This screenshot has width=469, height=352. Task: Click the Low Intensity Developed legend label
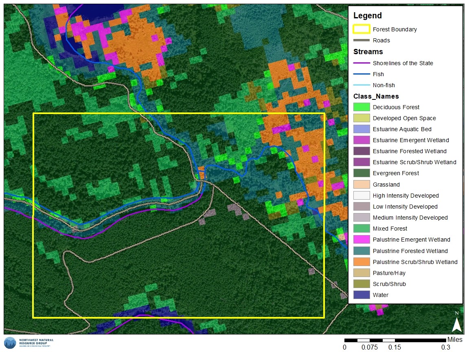pos(405,207)
